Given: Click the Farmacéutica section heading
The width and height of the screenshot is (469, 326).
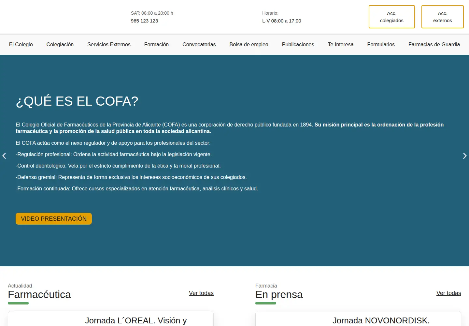Looking at the screenshot, I should [39, 295].
